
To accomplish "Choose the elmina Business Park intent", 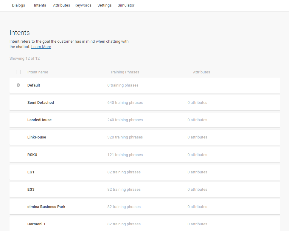I will pos(46,207).
